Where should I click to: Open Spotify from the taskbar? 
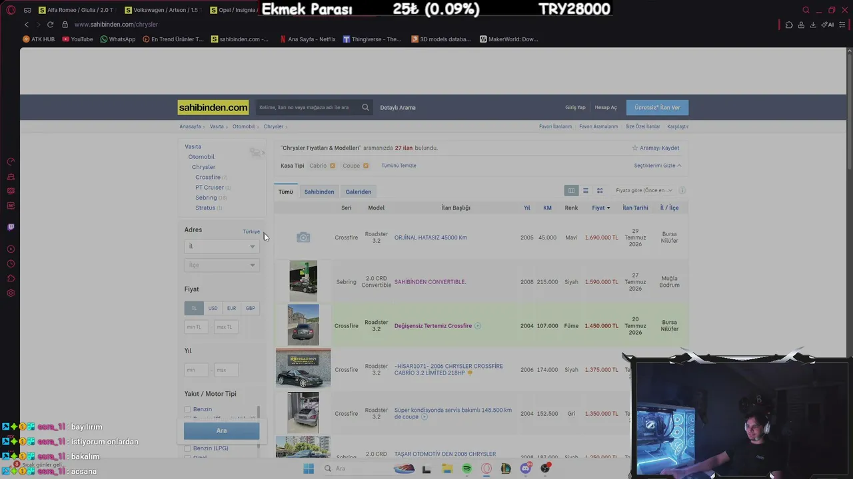[466, 468]
